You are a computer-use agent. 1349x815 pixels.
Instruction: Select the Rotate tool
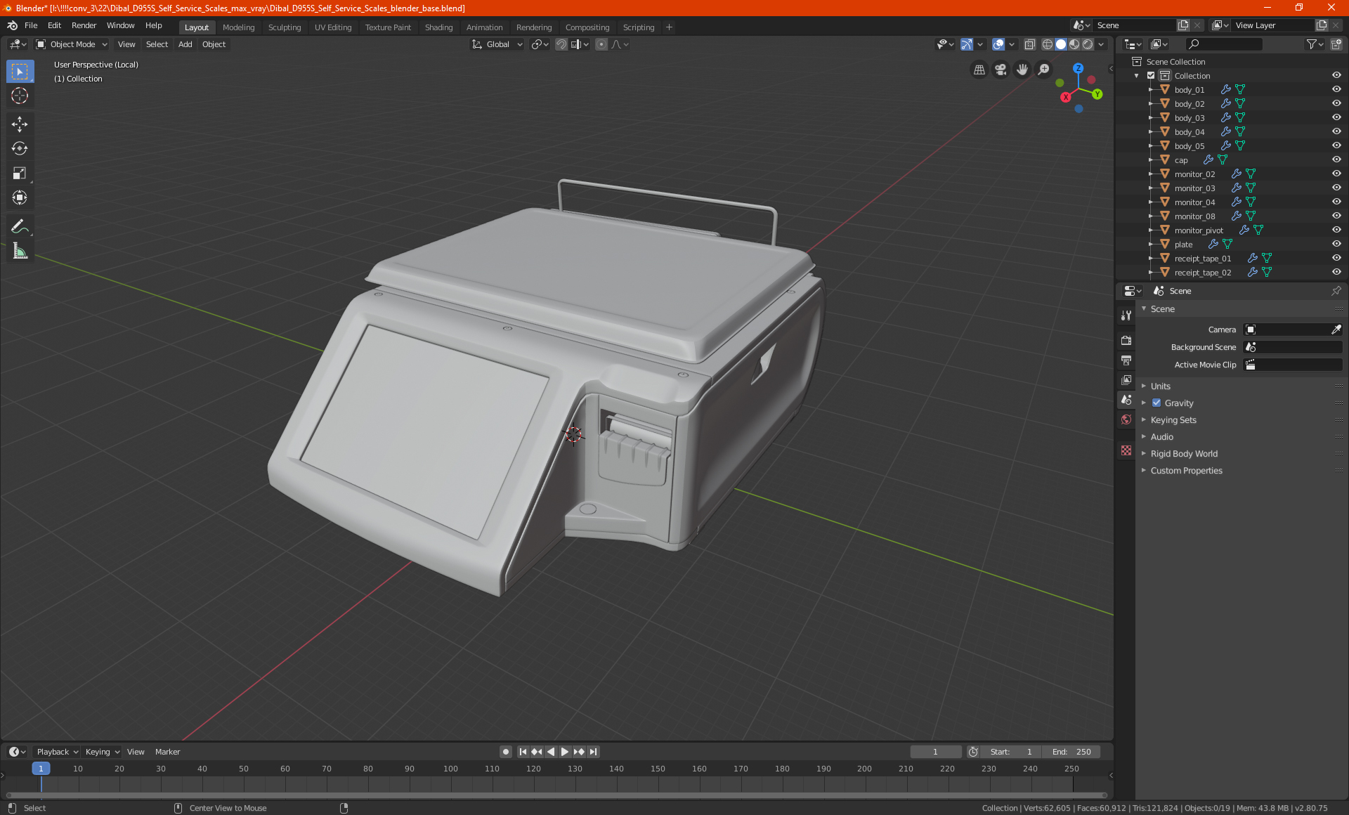20,148
